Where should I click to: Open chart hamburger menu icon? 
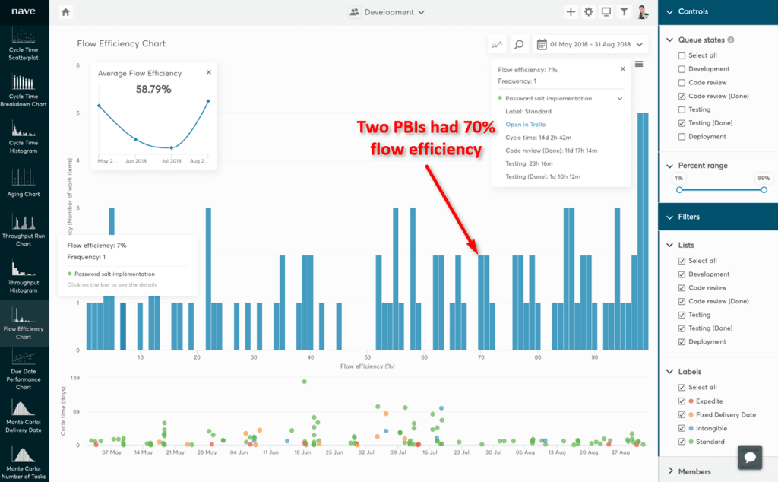pyautogui.click(x=639, y=64)
